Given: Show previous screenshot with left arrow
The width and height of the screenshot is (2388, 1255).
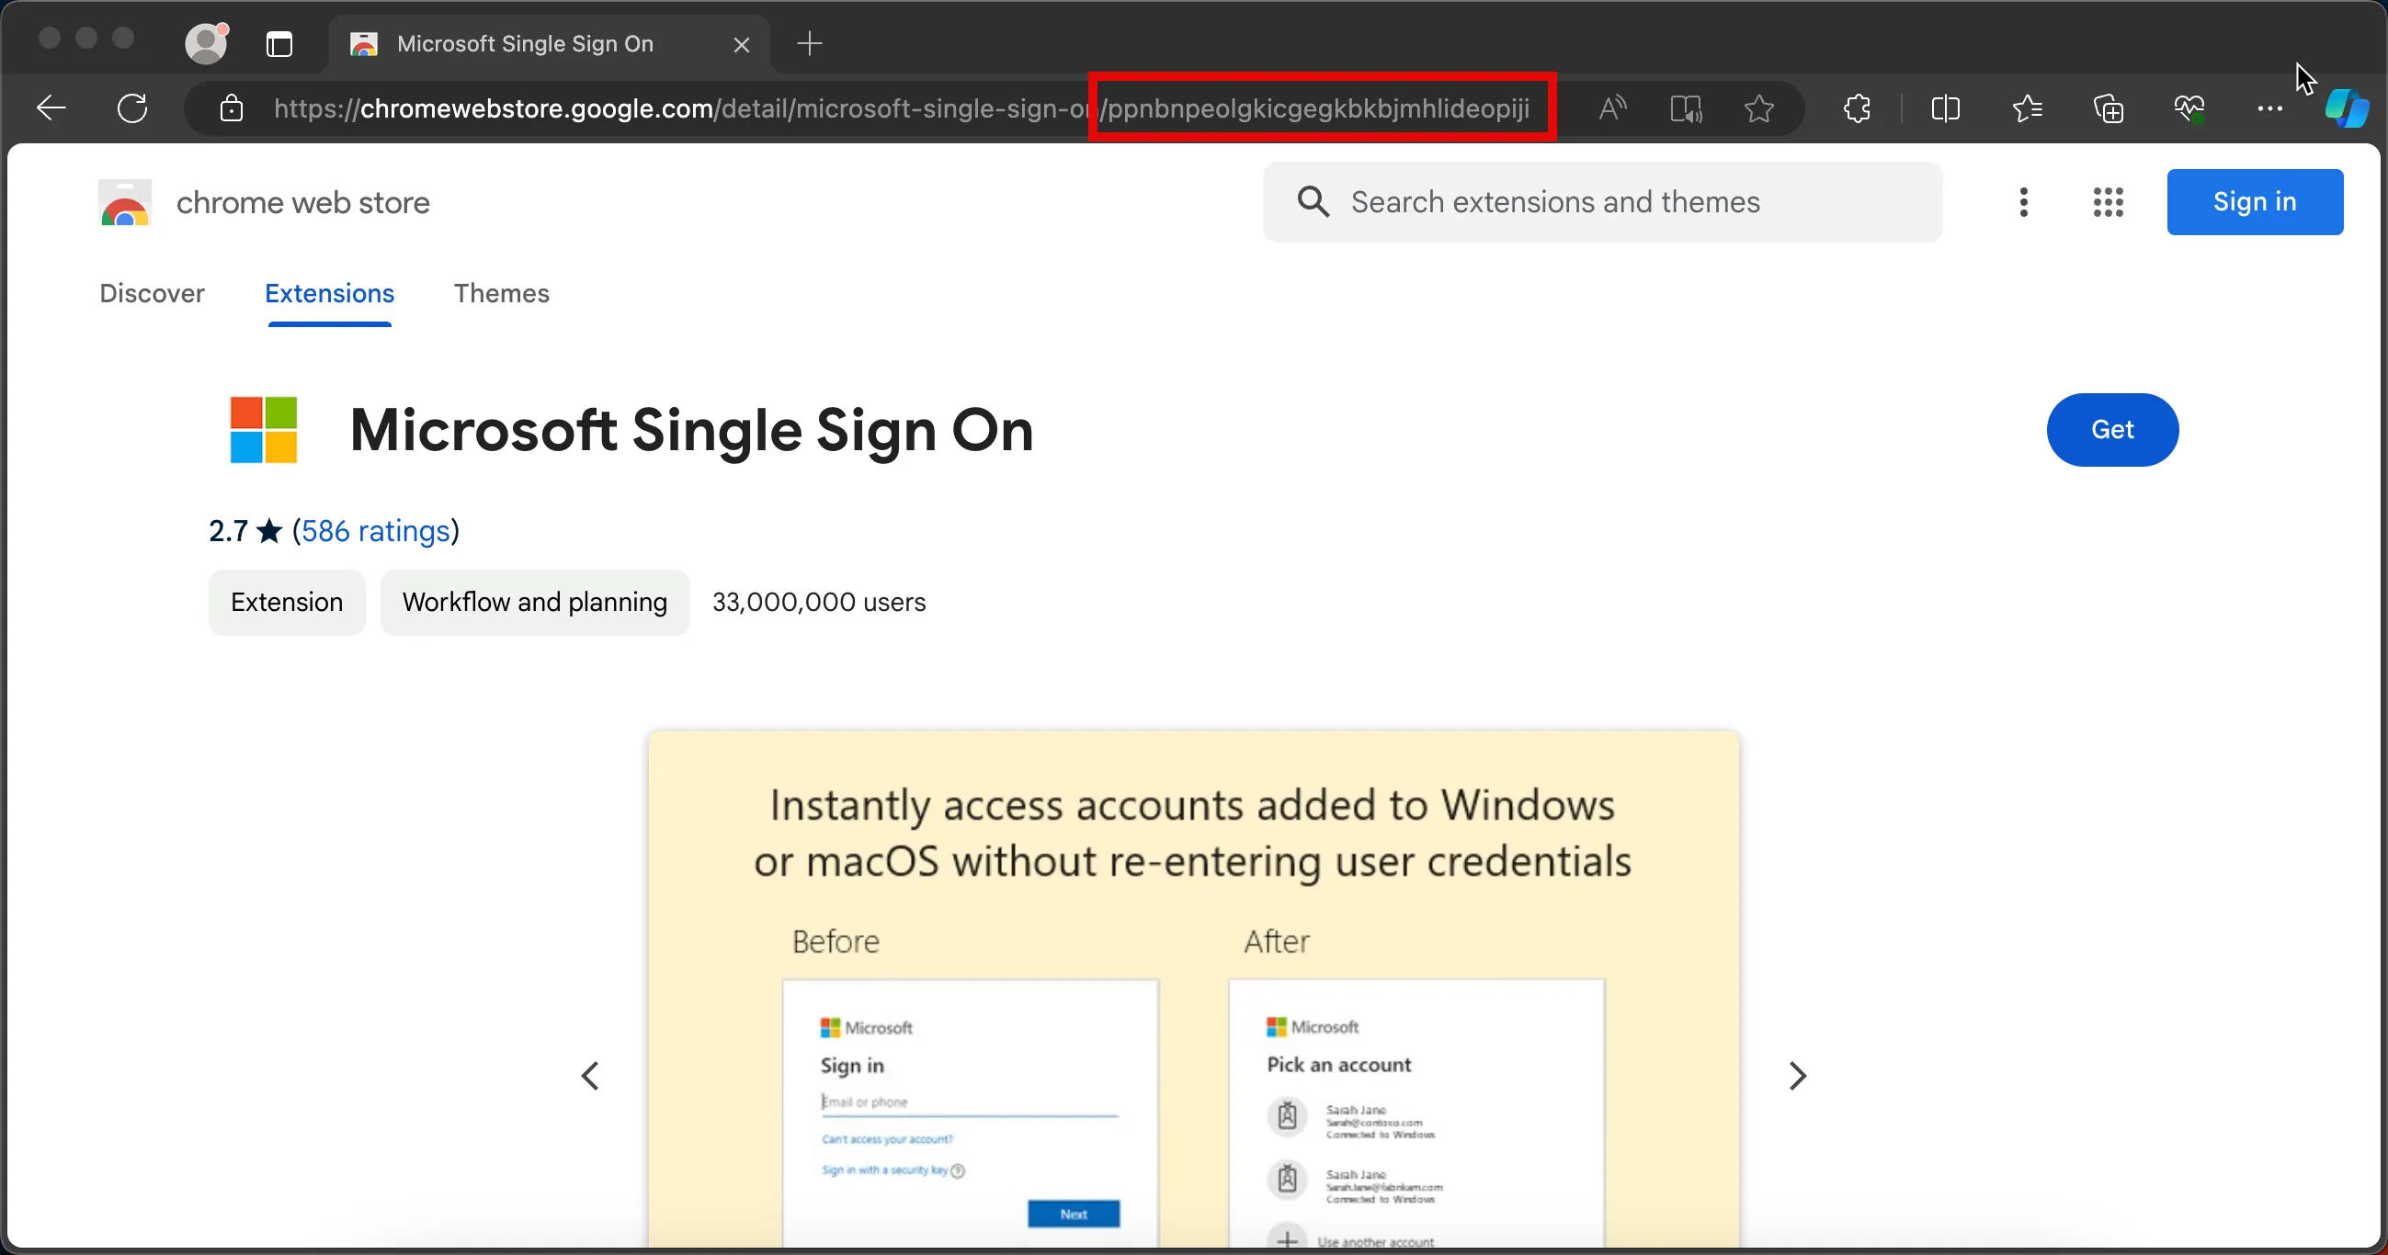Looking at the screenshot, I should [590, 1075].
